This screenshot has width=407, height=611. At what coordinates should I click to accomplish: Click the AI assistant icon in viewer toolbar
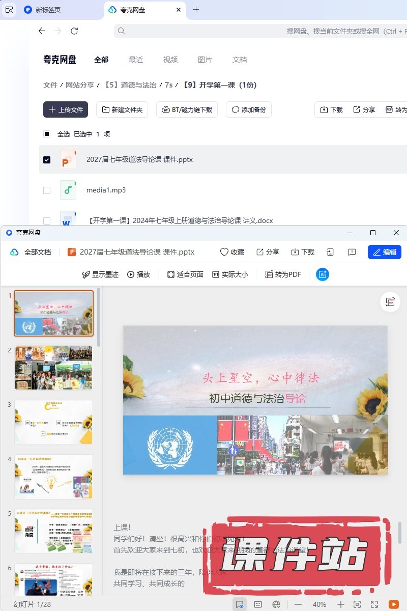click(x=323, y=274)
